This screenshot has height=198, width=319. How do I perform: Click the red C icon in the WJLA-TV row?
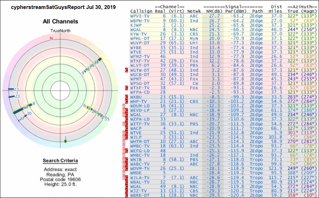(126, 178)
